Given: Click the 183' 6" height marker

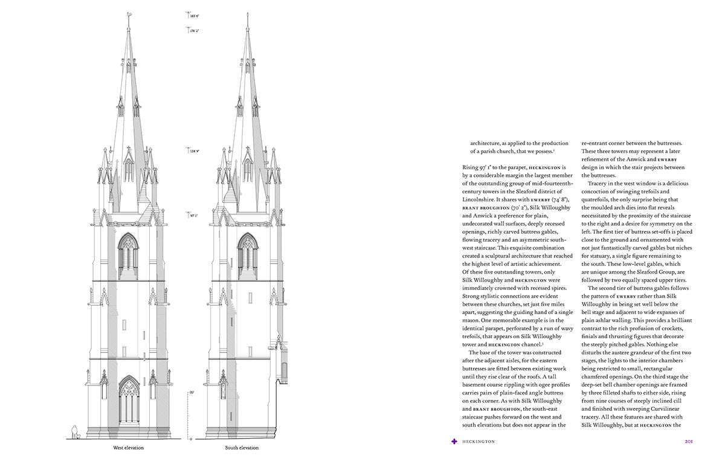Looking at the screenshot, I should pyautogui.click(x=194, y=15).
